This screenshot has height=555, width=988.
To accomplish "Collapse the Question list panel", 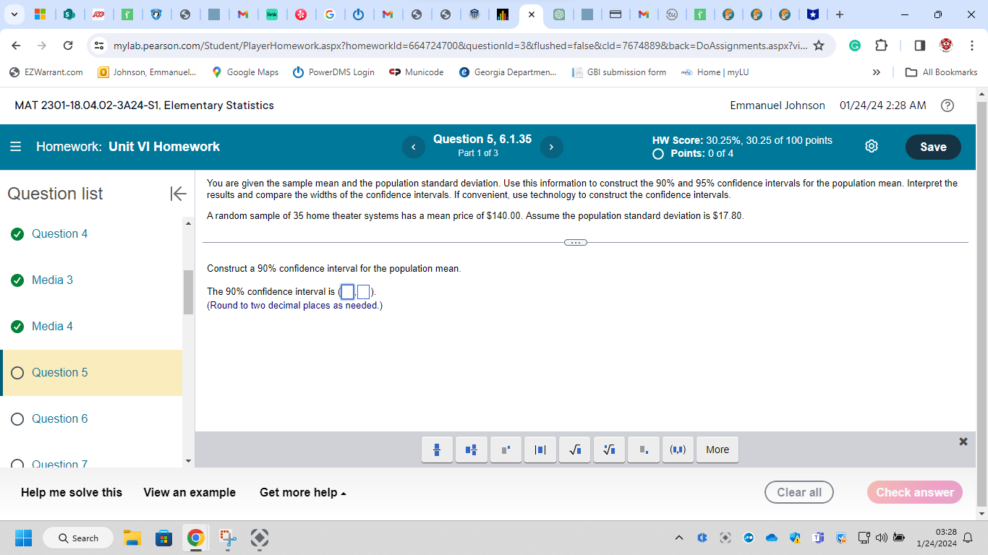I will click(x=177, y=193).
